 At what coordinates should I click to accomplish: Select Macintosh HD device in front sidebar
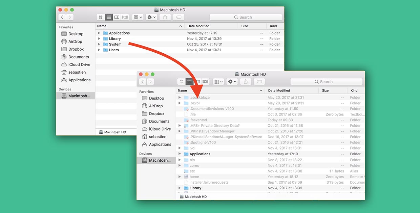coord(156,160)
